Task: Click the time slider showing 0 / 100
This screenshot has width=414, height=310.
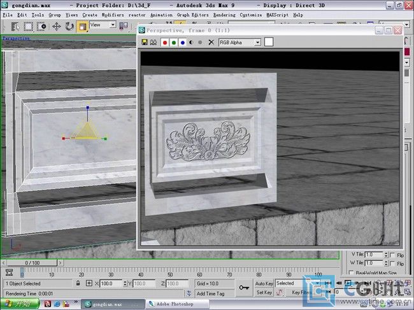Action: pyautogui.click(x=32, y=263)
